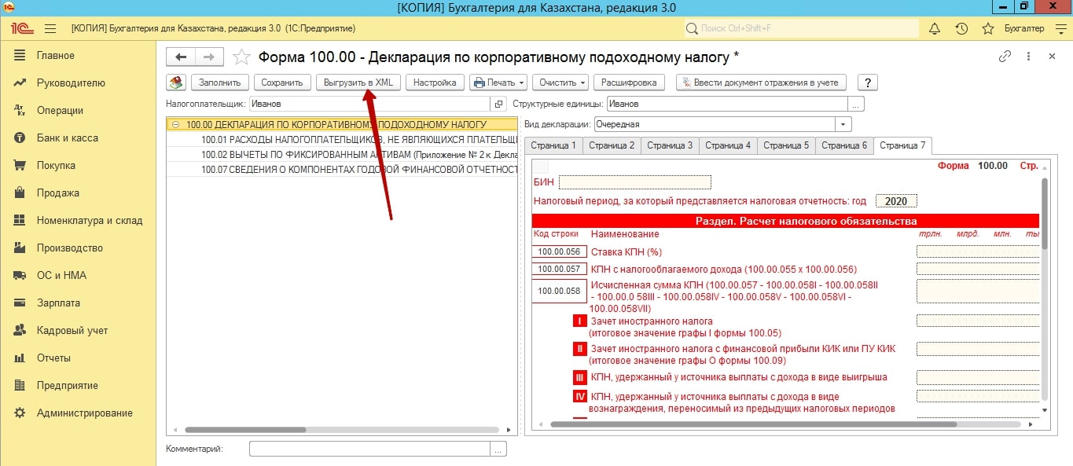Open Зарплата section in sidebar
The width and height of the screenshot is (1073, 466).
[58, 303]
